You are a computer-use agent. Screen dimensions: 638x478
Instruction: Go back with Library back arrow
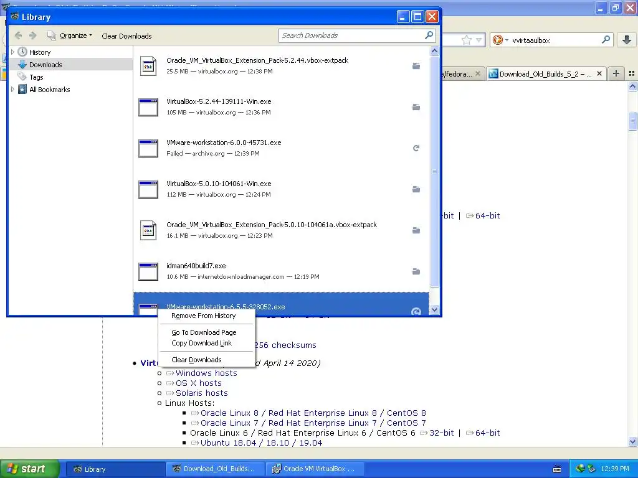click(x=18, y=35)
